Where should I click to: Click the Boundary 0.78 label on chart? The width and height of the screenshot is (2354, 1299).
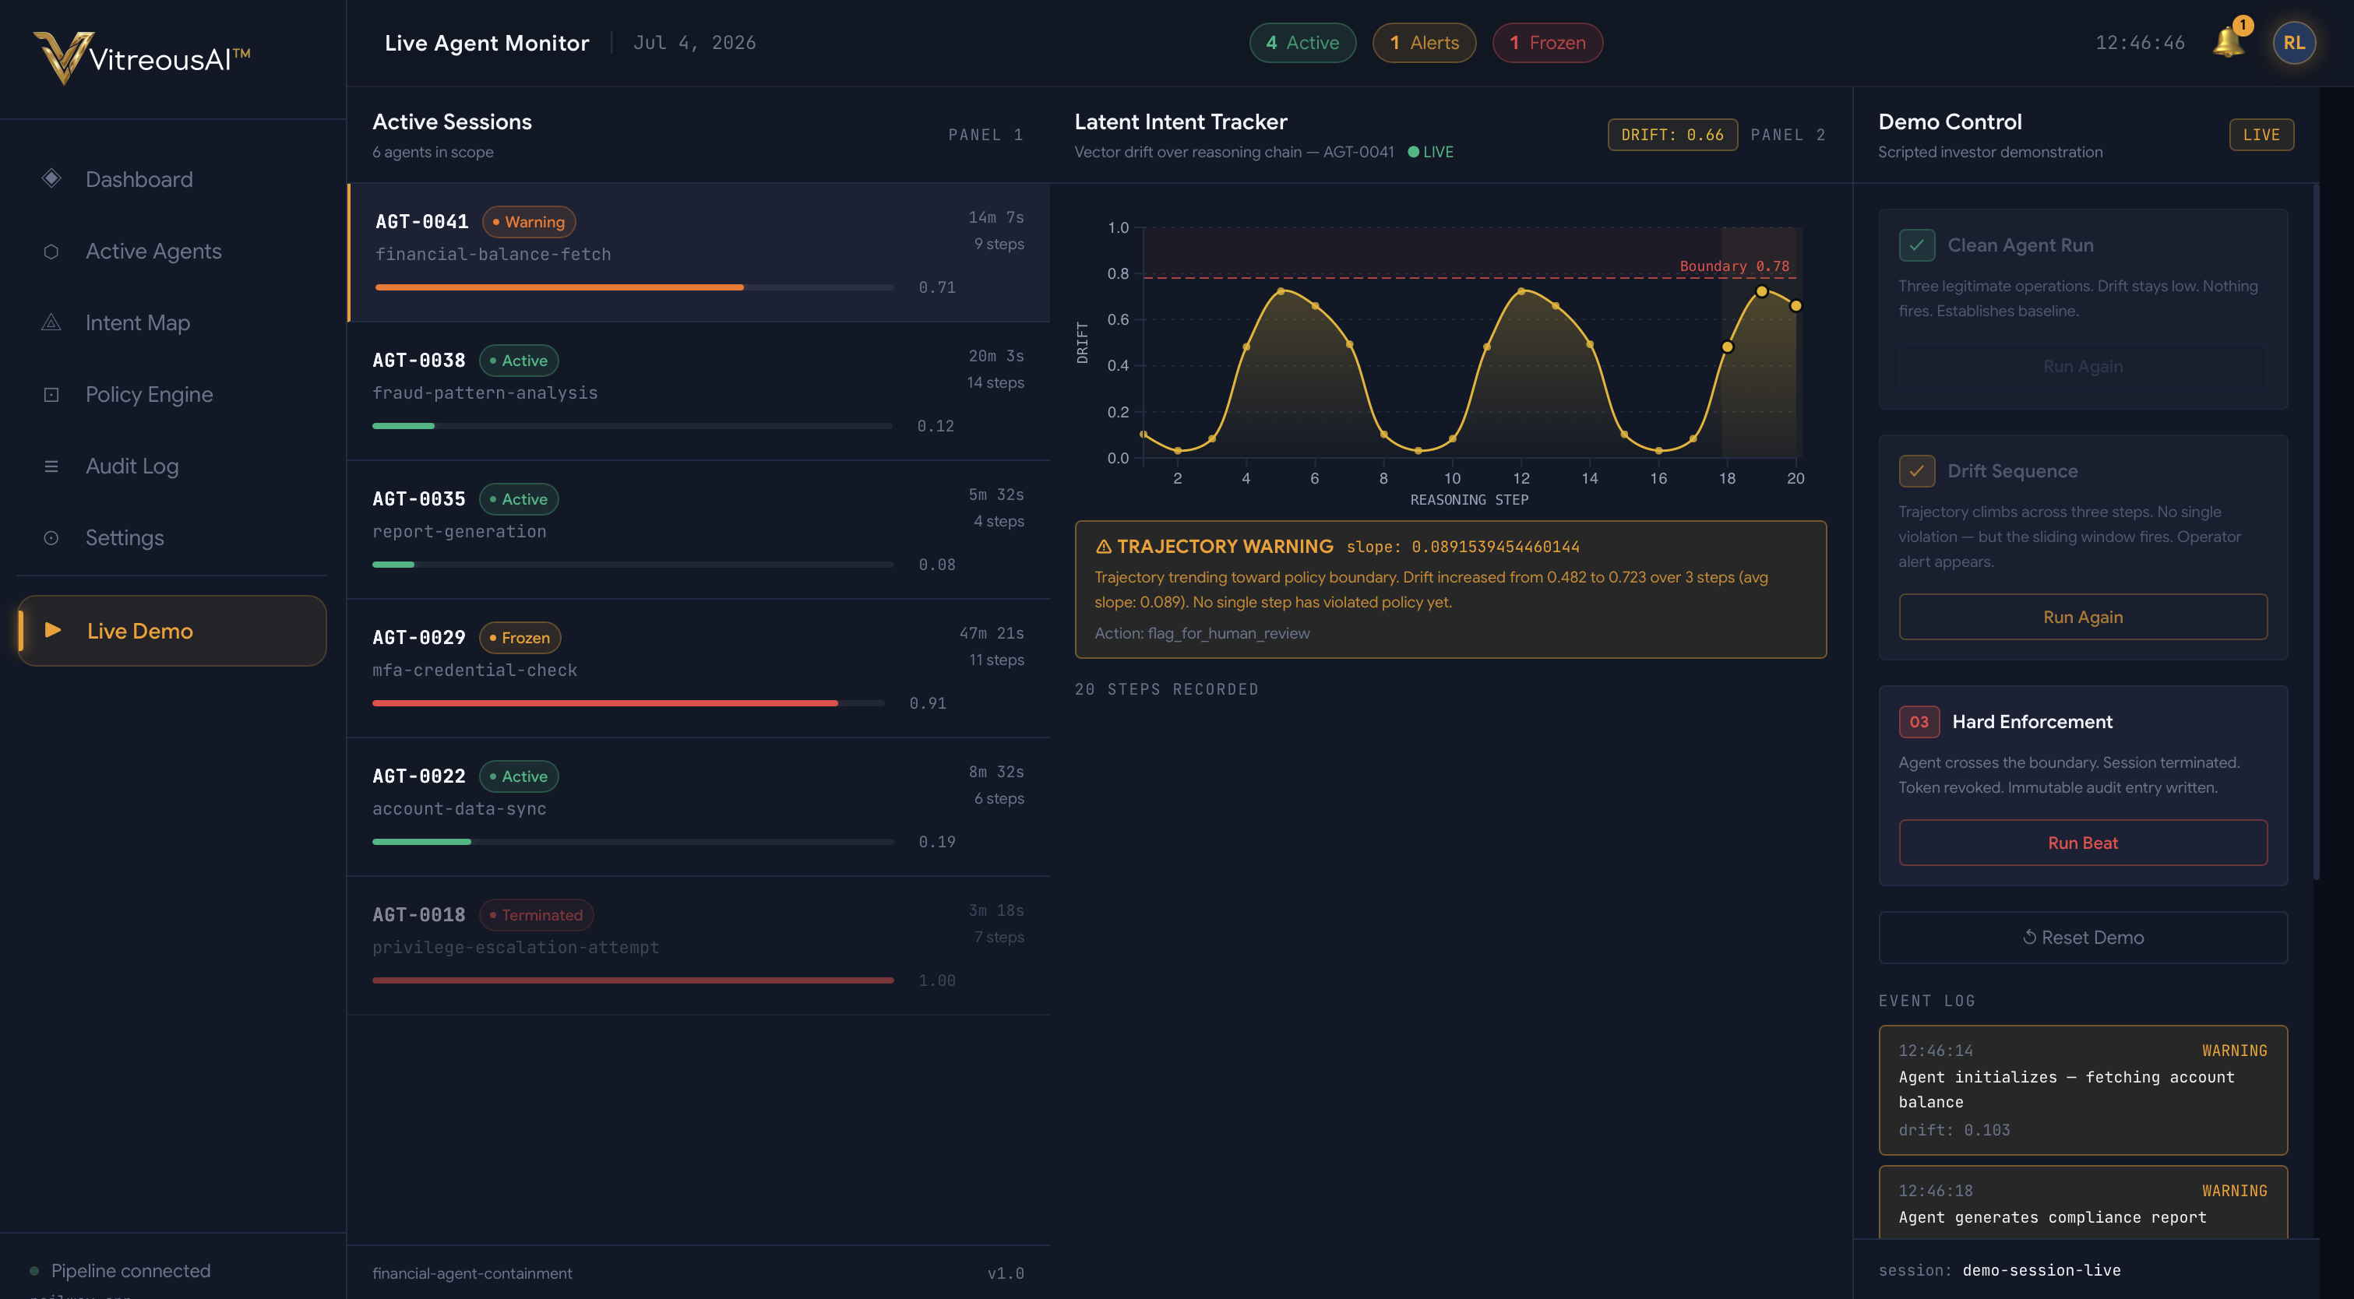pyautogui.click(x=1735, y=266)
